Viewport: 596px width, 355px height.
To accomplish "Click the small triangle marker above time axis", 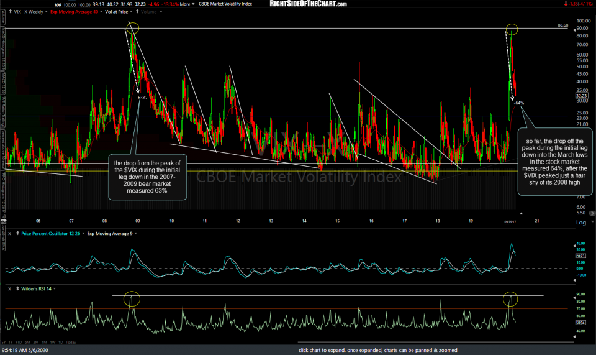I will (x=521, y=213).
